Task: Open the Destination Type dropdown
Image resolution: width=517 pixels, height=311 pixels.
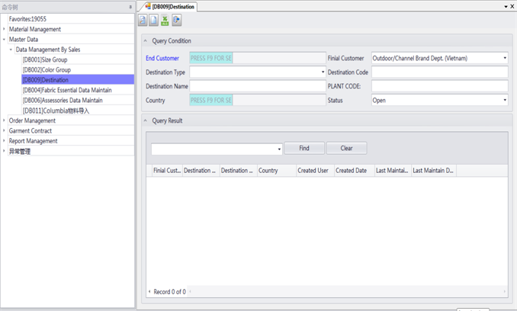Action: tap(323, 72)
